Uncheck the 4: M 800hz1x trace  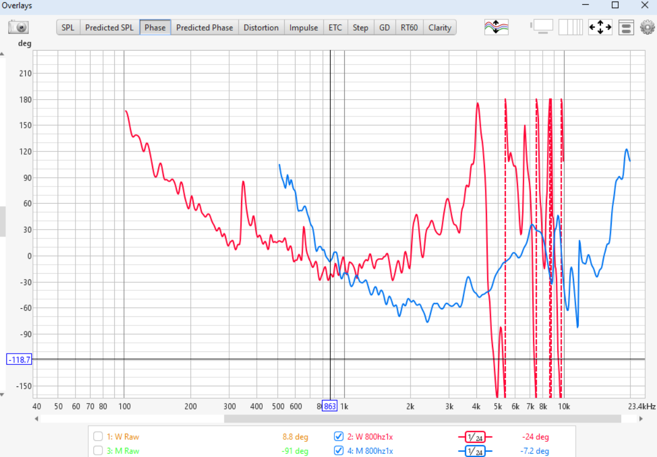339,451
